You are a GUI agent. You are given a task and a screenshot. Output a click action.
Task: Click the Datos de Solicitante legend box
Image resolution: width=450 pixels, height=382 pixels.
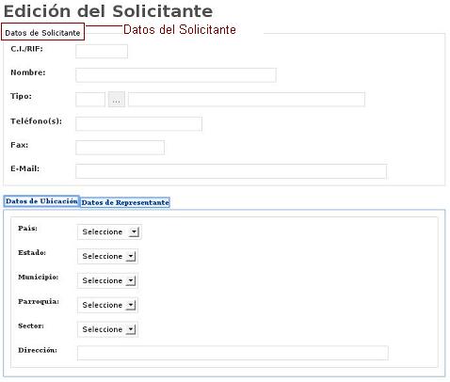(43, 32)
